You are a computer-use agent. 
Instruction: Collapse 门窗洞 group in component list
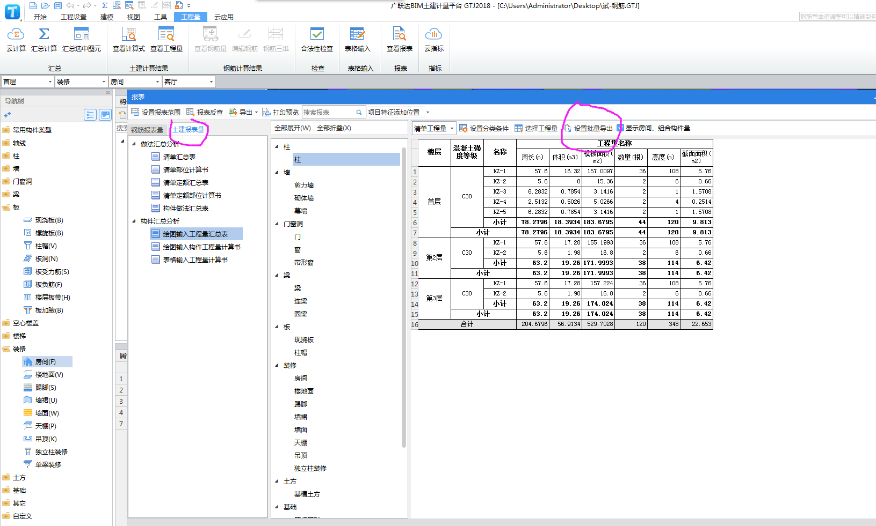(x=277, y=224)
